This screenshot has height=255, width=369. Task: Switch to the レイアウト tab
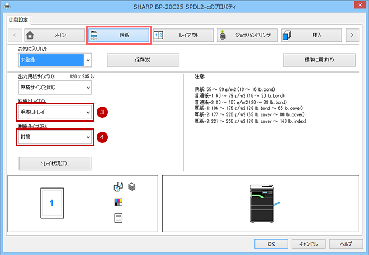click(183, 36)
